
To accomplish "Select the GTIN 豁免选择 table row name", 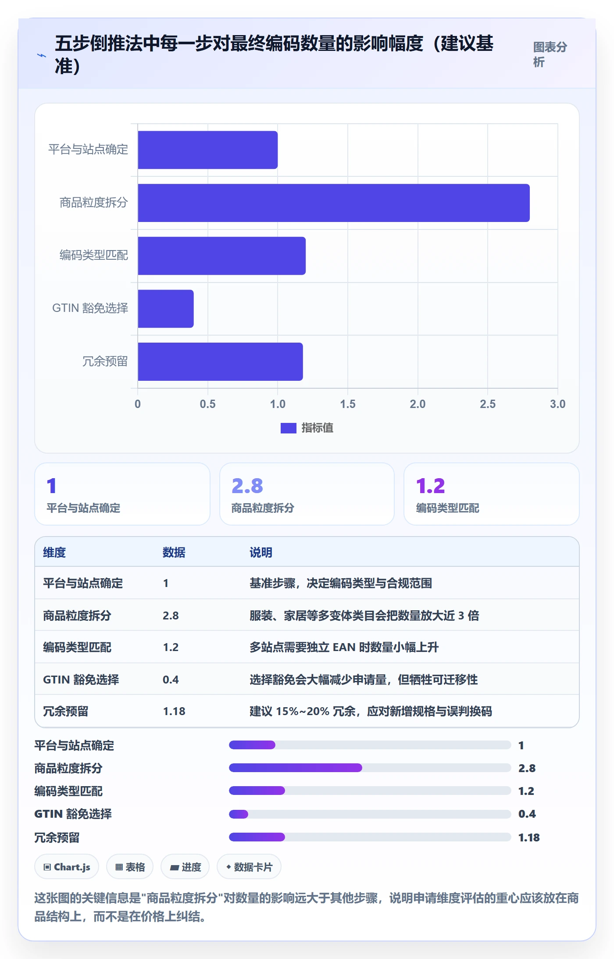I will point(81,680).
